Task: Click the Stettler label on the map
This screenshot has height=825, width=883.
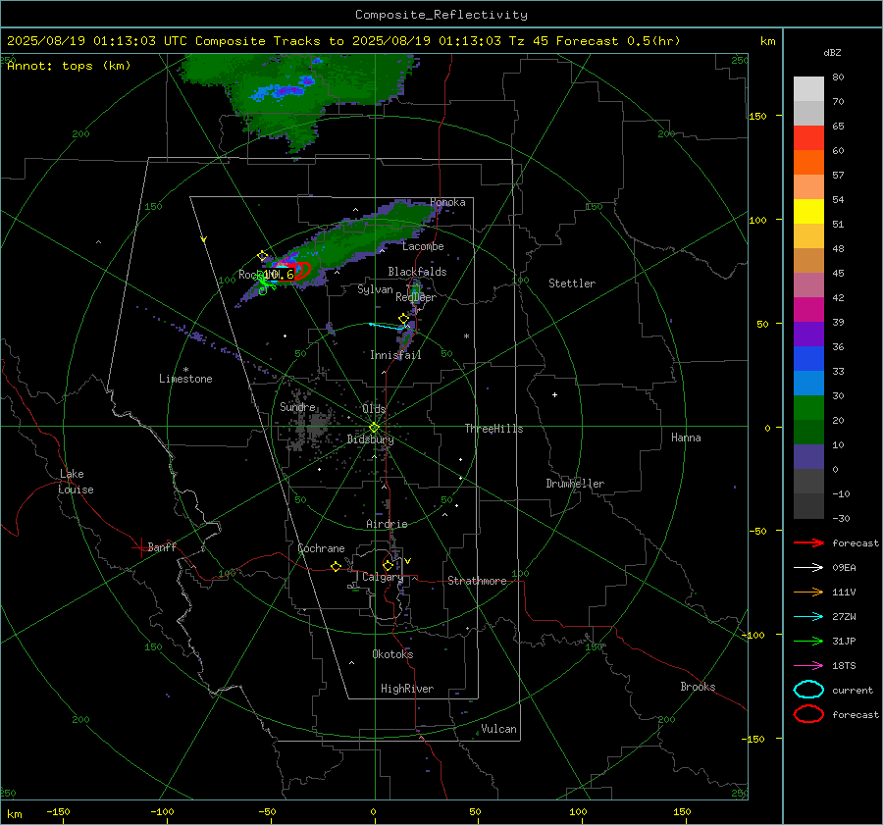Action: 572,284
